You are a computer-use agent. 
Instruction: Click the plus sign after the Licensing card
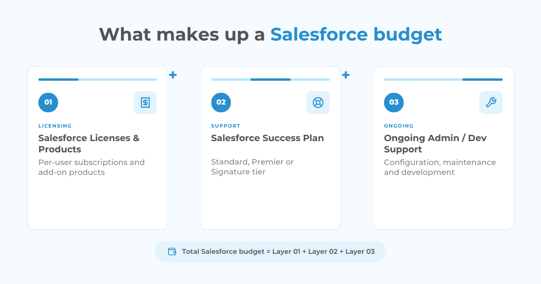(173, 75)
